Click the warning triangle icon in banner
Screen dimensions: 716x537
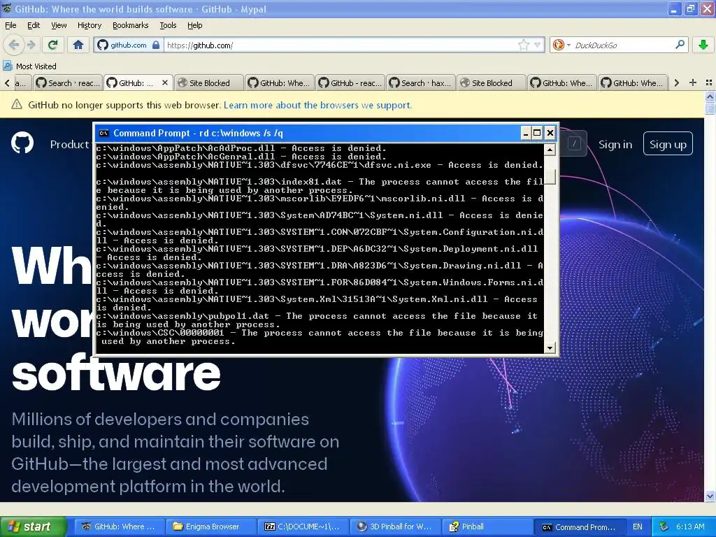click(x=17, y=105)
